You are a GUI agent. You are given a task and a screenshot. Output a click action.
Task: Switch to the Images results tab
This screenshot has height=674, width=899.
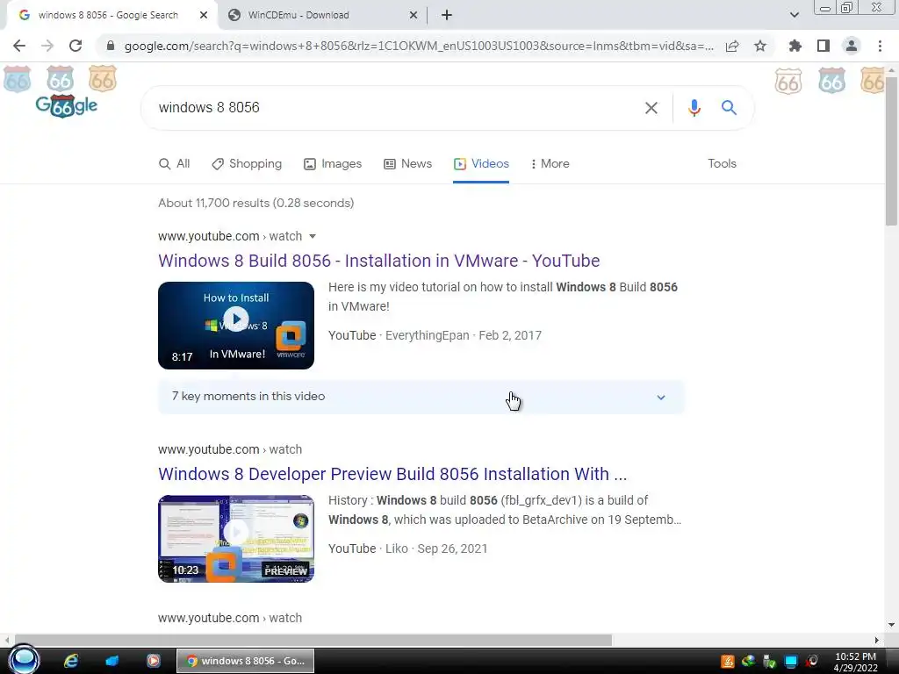(x=333, y=164)
